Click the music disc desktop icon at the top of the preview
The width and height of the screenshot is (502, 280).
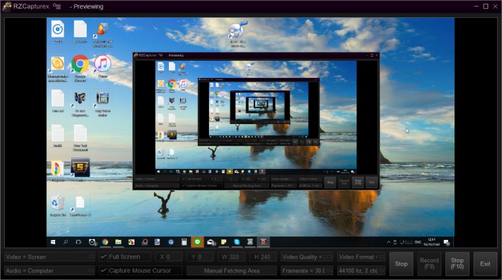pyautogui.click(x=238, y=34)
